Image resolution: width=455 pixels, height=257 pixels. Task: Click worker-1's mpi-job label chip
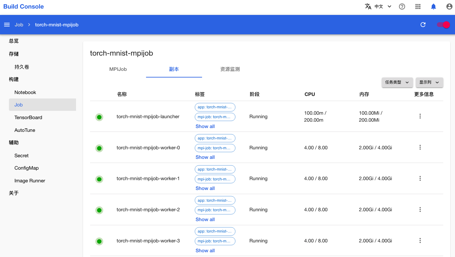point(215,179)
